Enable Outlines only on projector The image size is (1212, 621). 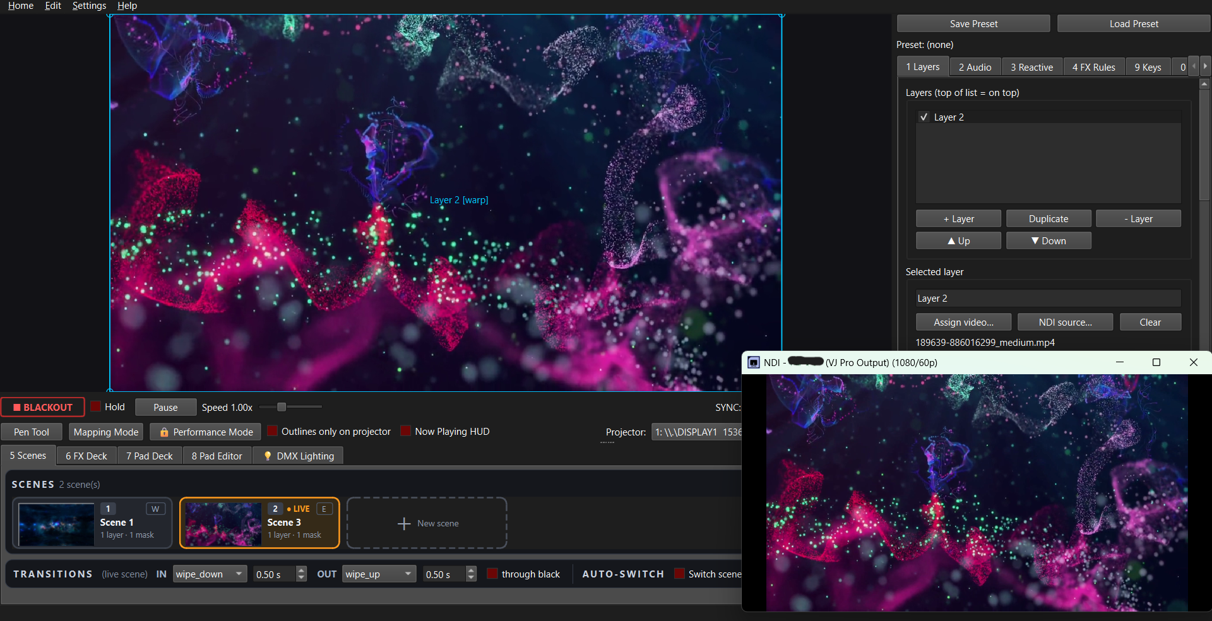[273, 431]
